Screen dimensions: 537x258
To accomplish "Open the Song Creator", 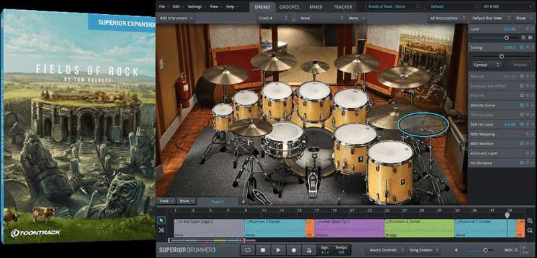I will [x=423, y=250].
